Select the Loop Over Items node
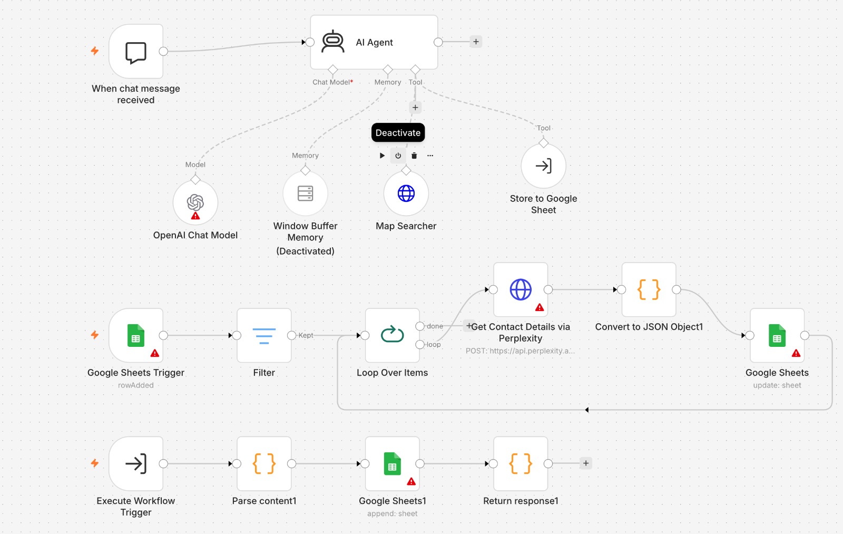 (x=393, y=335)
